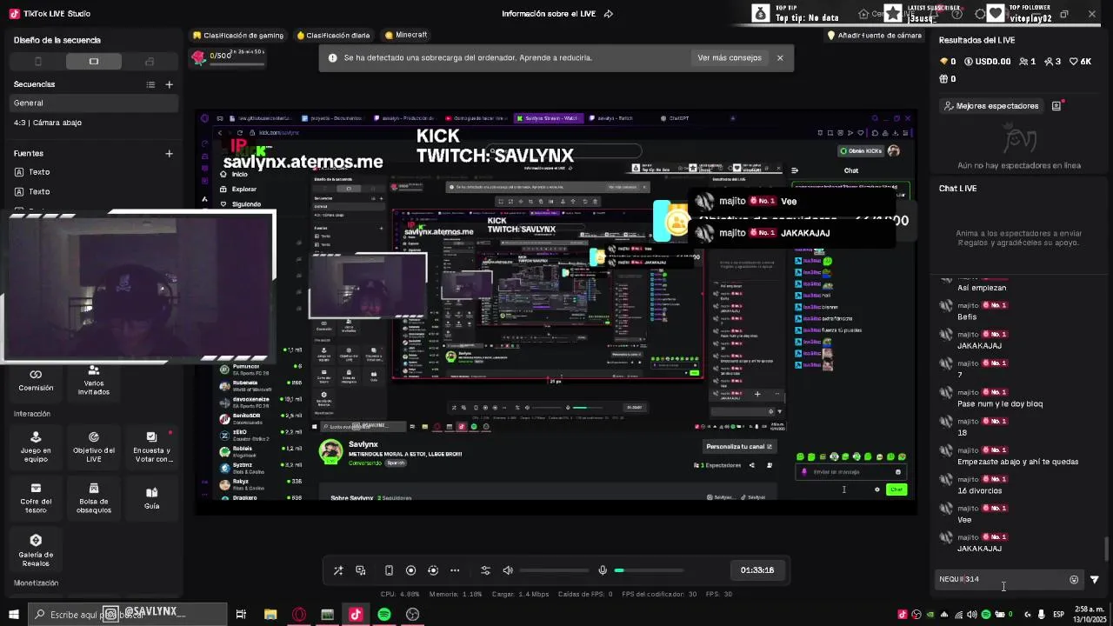The height and width of the screenshot is (626, 1113).
Task: Add a new sequence with plus icon
Action: tap(170, 84)
